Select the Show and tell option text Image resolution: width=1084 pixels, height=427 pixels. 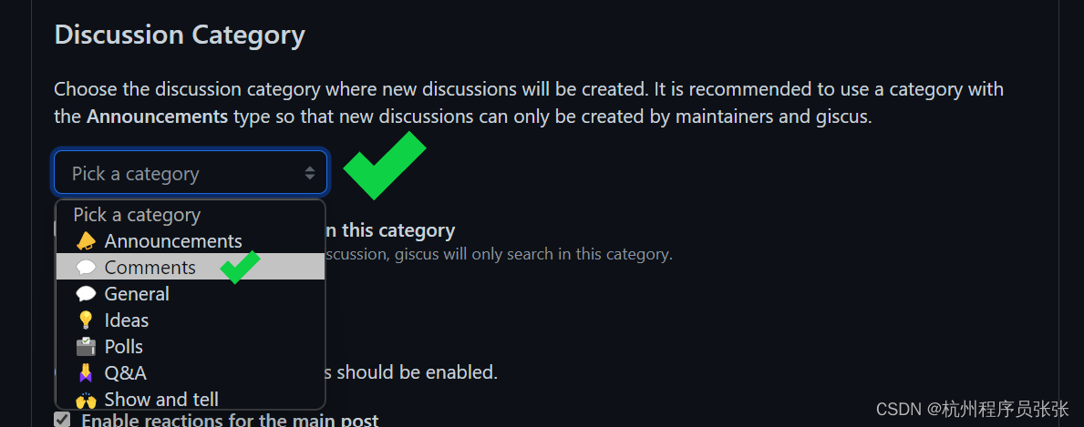(x=161, y=400)
